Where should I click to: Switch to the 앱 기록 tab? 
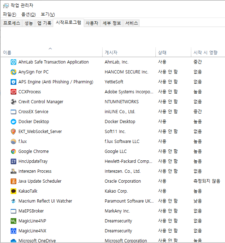click(44, 23)
